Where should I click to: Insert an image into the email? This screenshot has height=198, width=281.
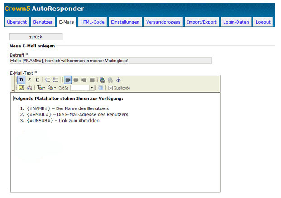click(x=21, y=88)
